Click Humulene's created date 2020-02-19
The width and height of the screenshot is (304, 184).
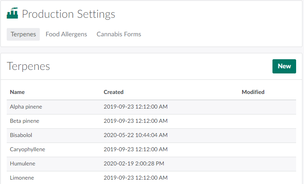(134, 163)
